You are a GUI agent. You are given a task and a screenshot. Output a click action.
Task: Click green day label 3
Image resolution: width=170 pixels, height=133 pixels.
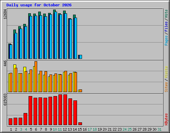coord(21,129)
